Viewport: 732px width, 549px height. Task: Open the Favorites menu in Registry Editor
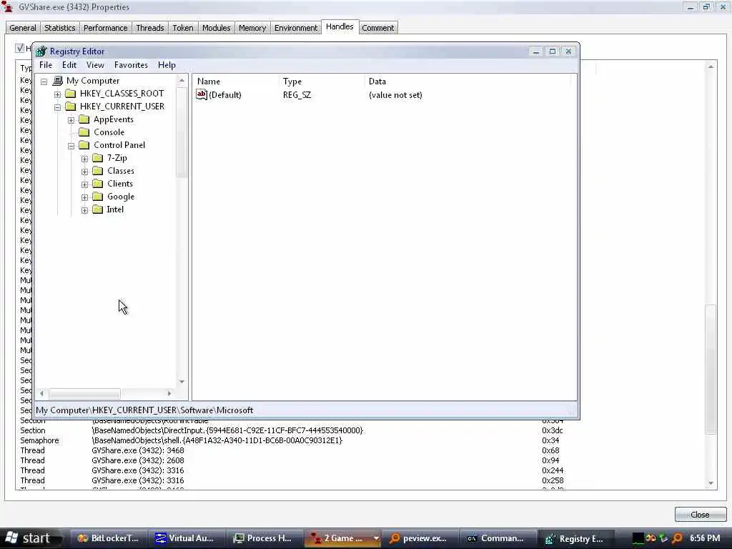point(131,65)
